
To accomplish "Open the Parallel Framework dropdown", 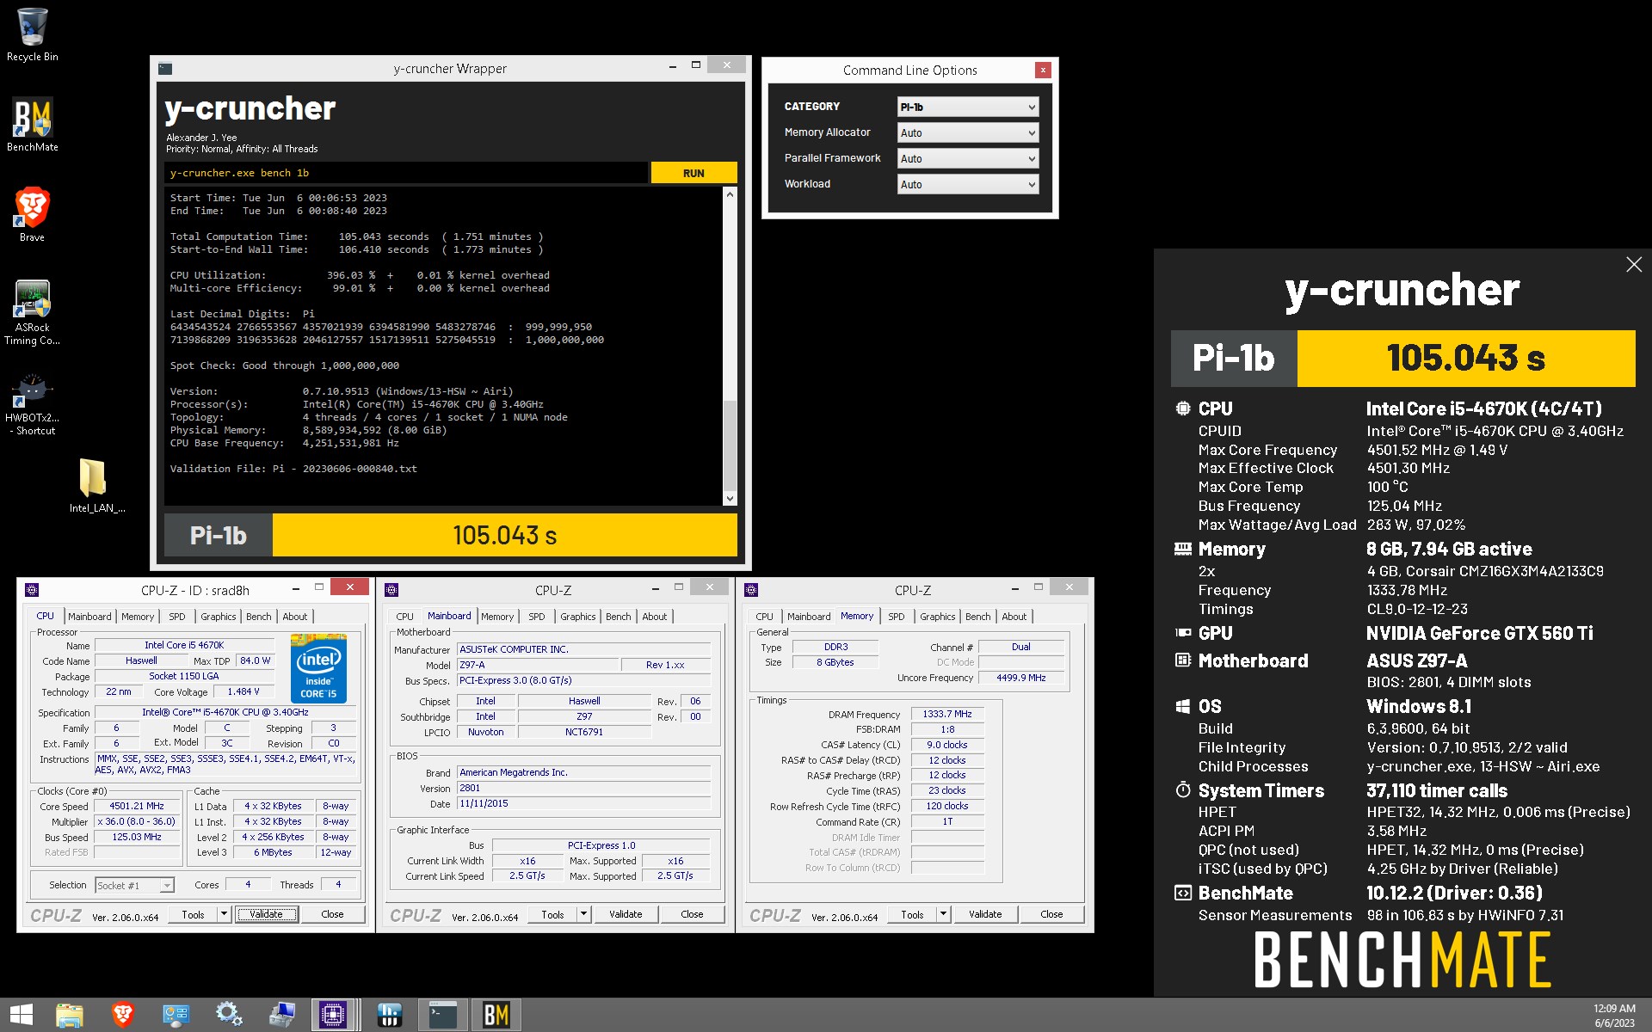I will pos(968,158).
